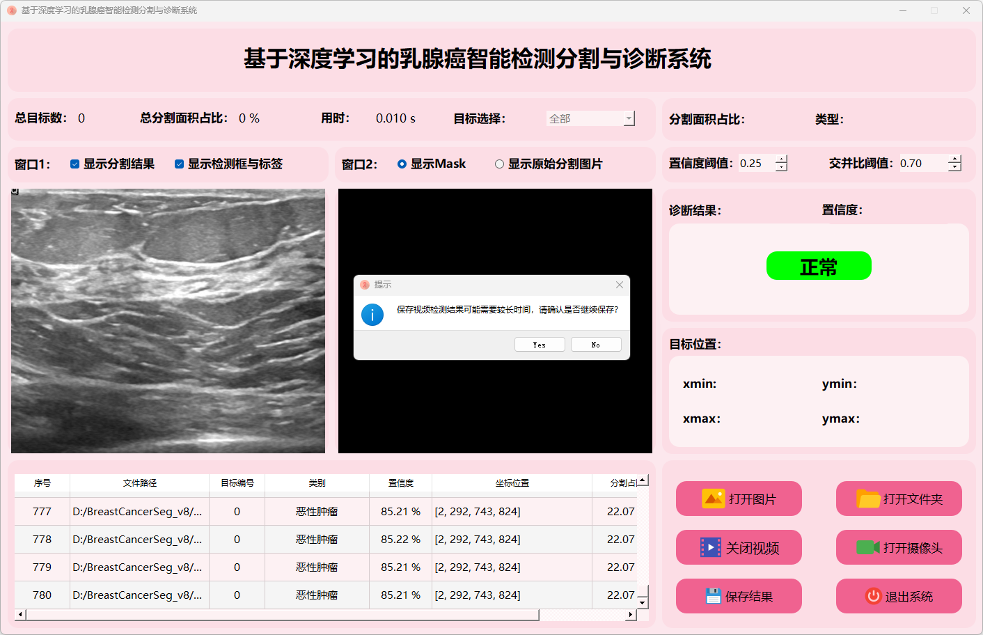
Task: Click the blue info icon in dialog
Action: [372, 315]
